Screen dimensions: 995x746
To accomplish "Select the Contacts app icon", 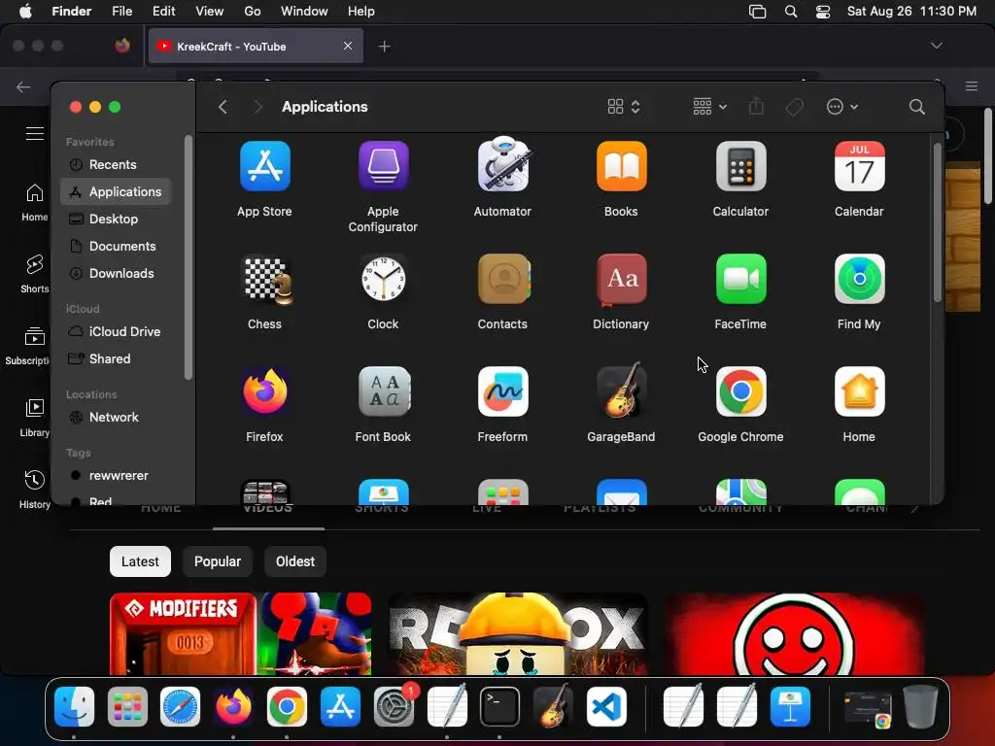I will [x=503, y=279].
